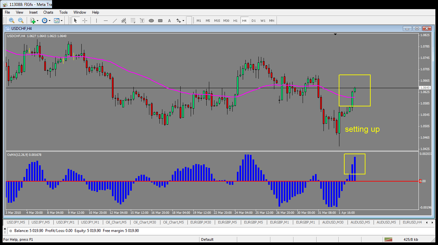
Task: Select the Draw Horizontal Line tool
Action: coord(105,20)
